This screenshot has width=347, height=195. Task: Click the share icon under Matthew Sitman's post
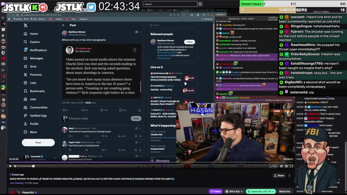139,110
